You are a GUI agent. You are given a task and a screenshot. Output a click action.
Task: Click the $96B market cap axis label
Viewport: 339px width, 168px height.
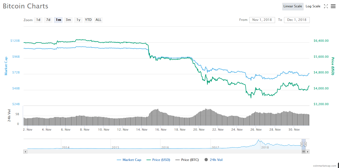click(16, 57)
